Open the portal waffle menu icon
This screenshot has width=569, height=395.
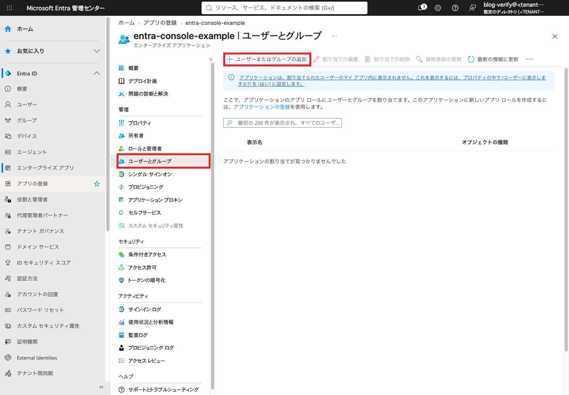(9, 8)
